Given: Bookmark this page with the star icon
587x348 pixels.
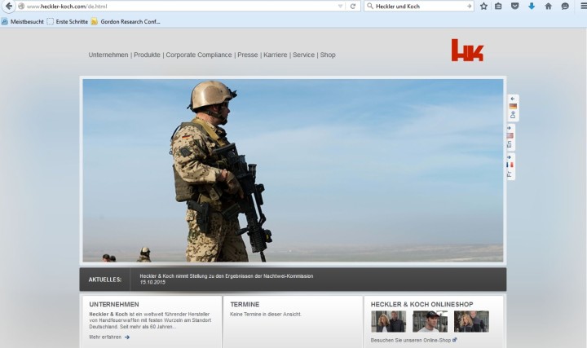Looking at the screenshot, I should click(x=483, y=6).
